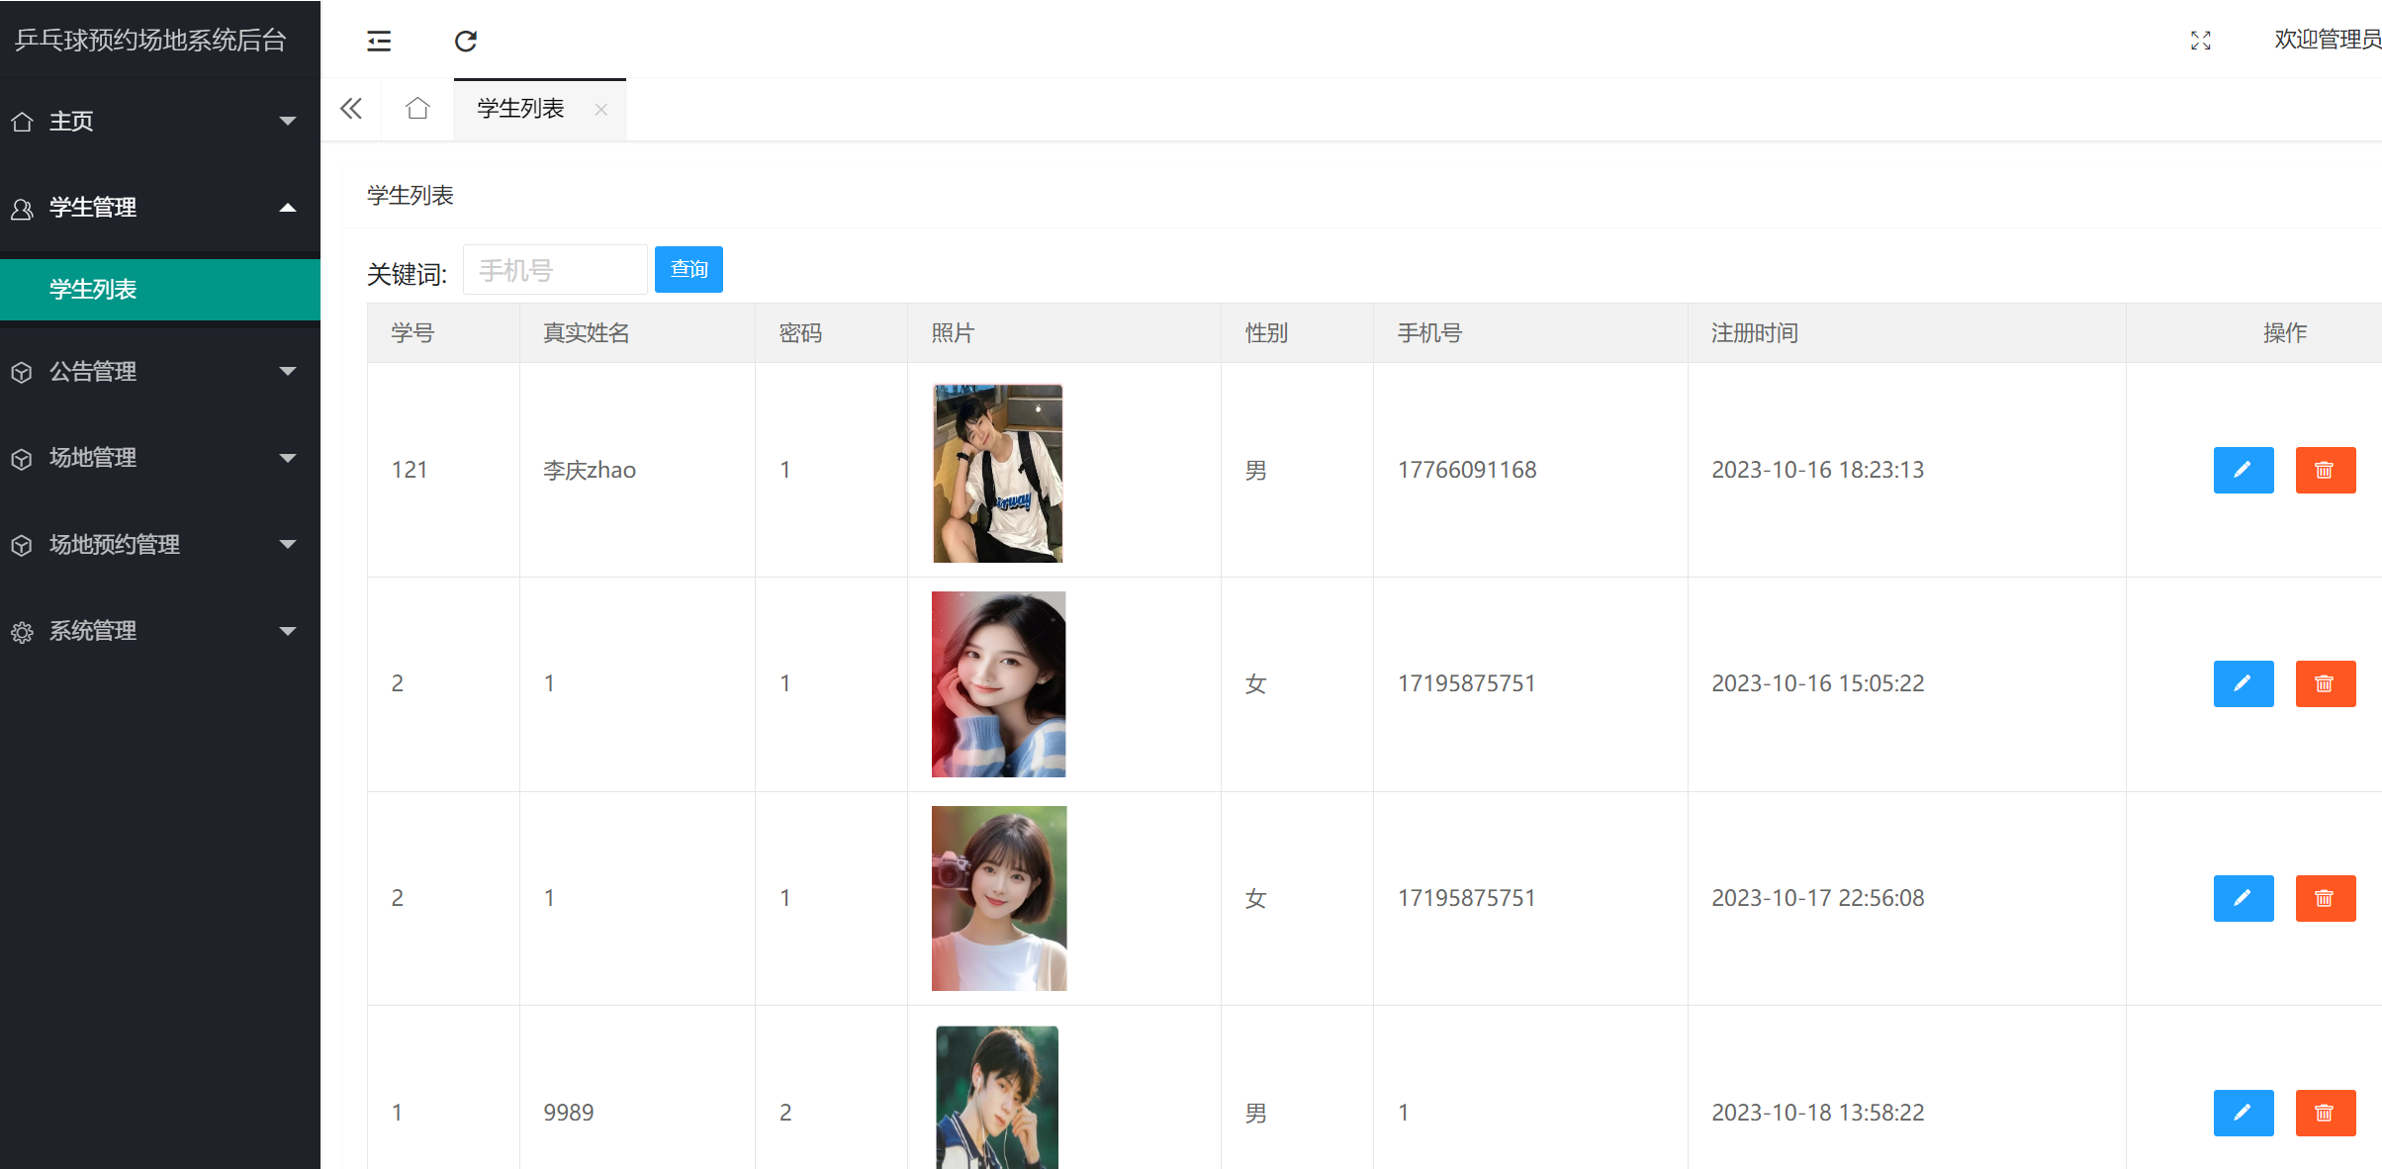Click the fullscreen toggle icon
This screenshot has width=2382, height=1169.
[2200, 41]
